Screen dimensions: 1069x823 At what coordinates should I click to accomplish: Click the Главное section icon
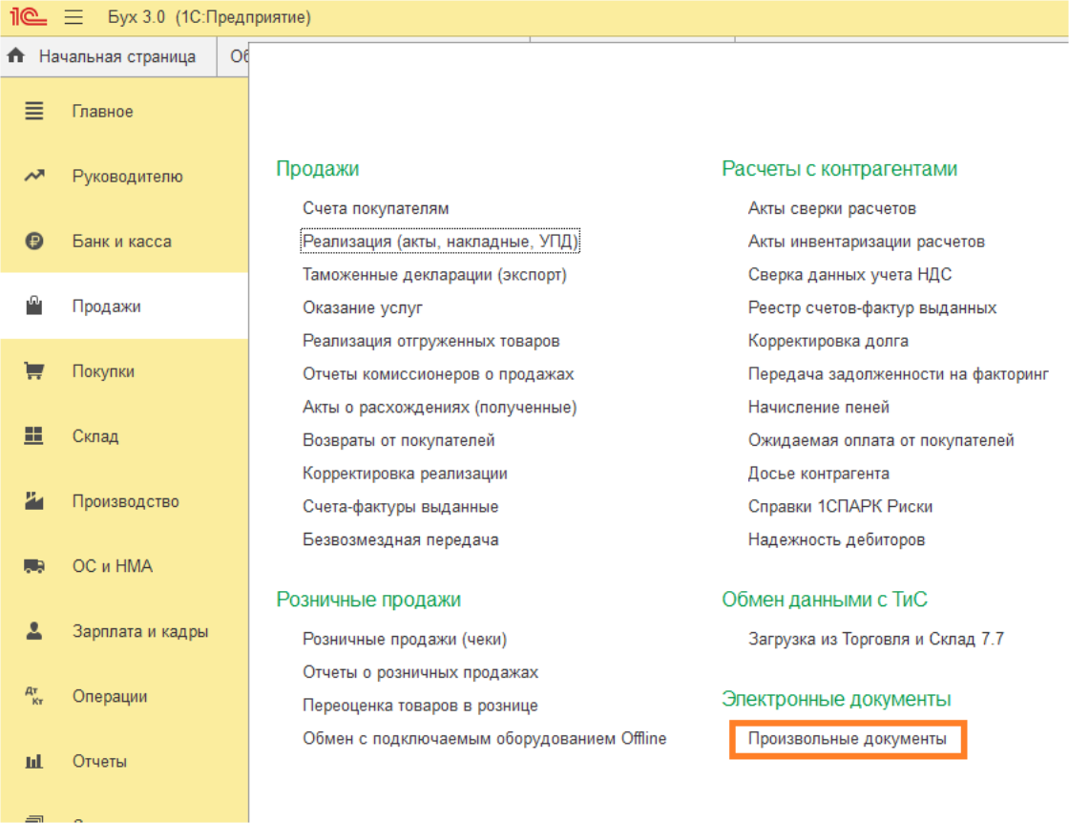(34, 112)
